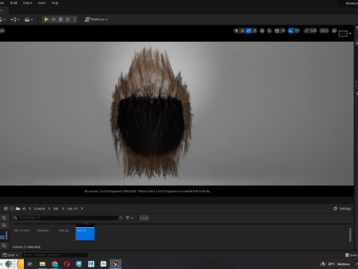Open File Explorer from taskbar

[43, 264]
